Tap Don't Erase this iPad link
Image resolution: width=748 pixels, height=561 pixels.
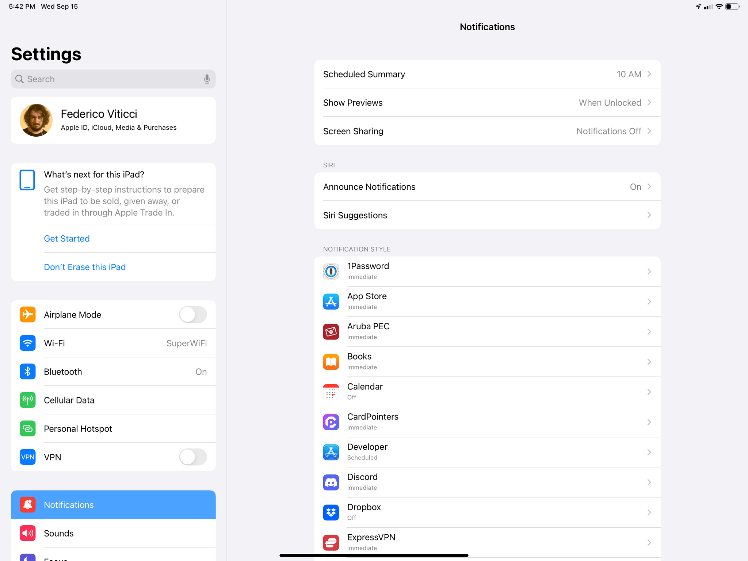click(85, 267)
